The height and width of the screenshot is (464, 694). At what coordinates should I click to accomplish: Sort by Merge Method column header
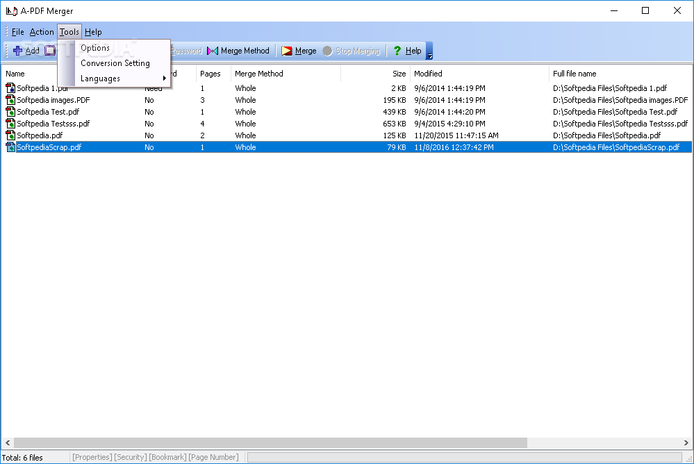coord(286,74)
